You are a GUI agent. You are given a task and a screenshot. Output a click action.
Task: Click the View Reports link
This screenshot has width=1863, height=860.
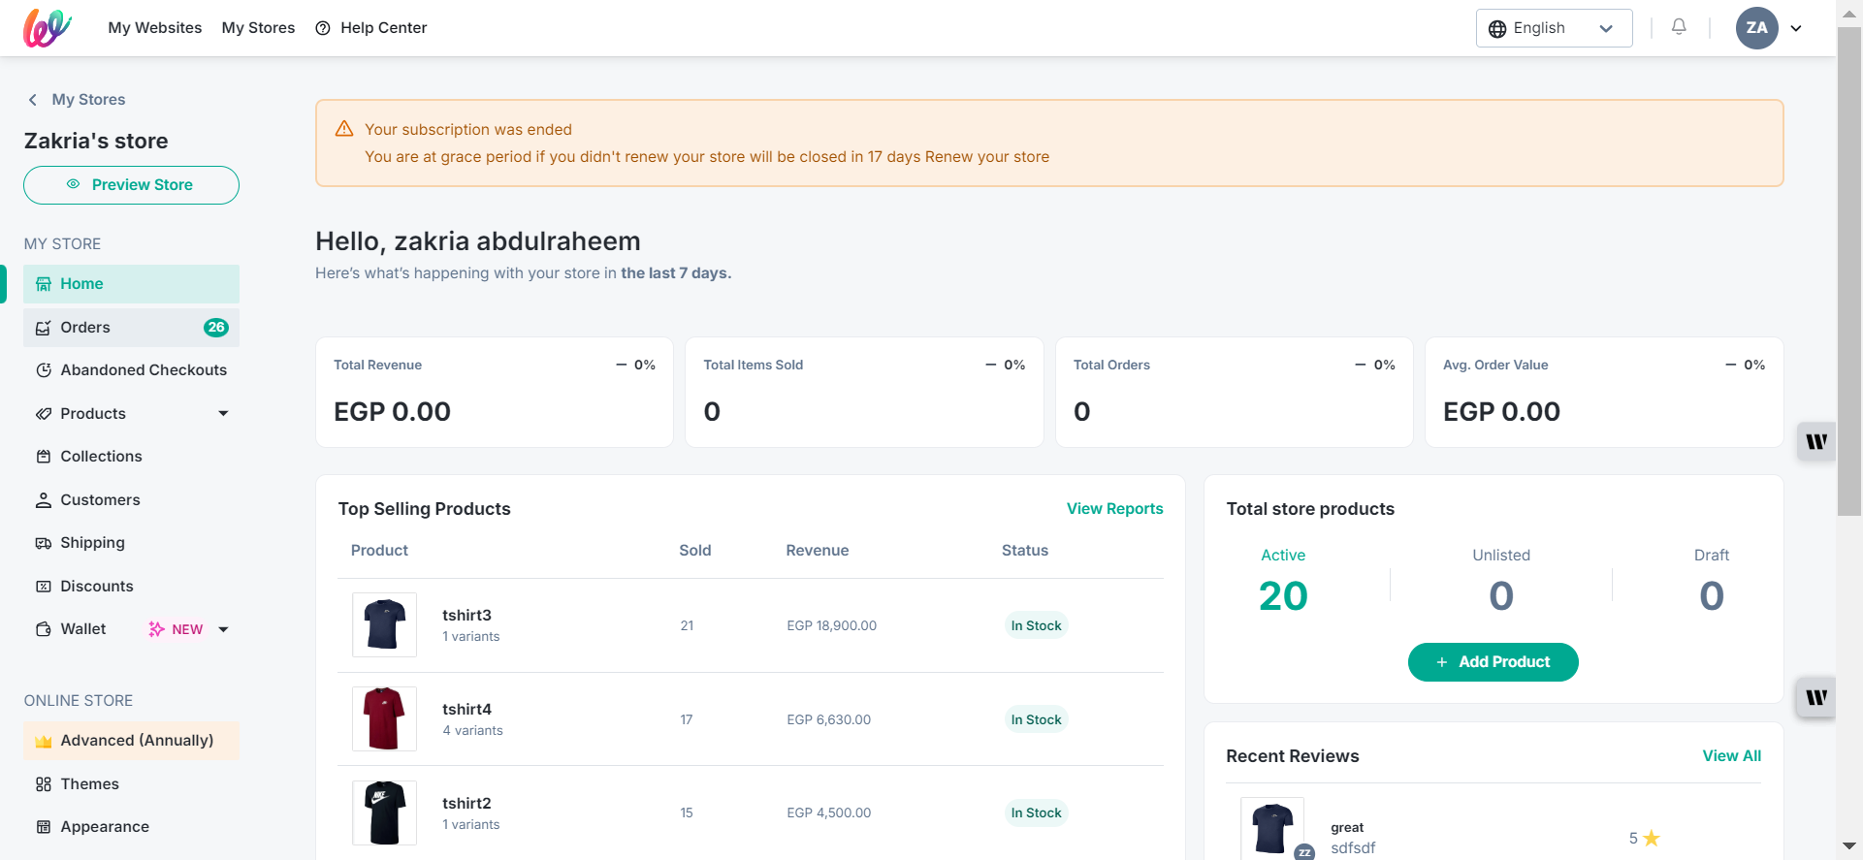click(x=1114, y=509)
